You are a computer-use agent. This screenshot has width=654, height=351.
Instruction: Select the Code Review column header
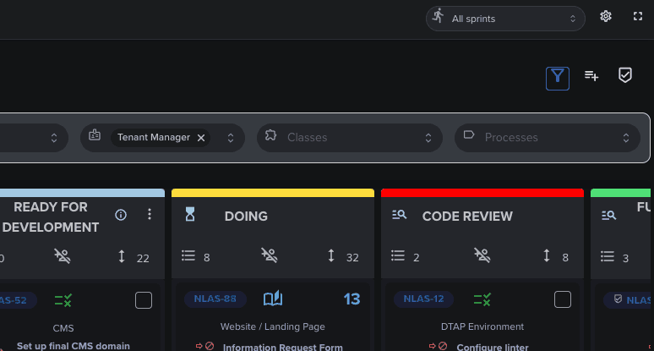click(467, 217)
